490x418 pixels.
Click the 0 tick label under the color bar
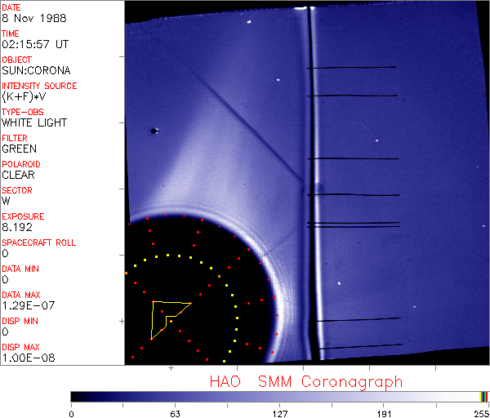click(72, 414)
